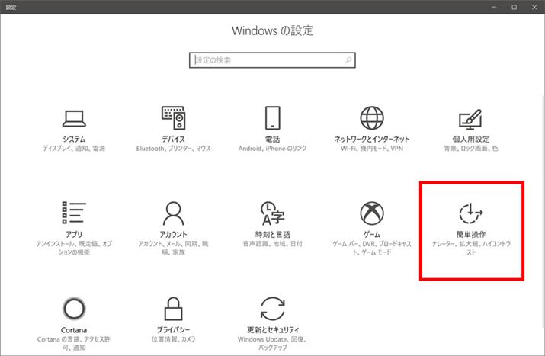Open the 更新とセキュリティ sync arrows icon
The width and height of the screenshot is (545, 356).
pos(273,309)
